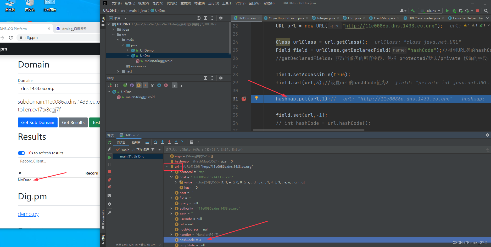
Task: Open thread selector dropdown arrow
Action: coord(159,150)
